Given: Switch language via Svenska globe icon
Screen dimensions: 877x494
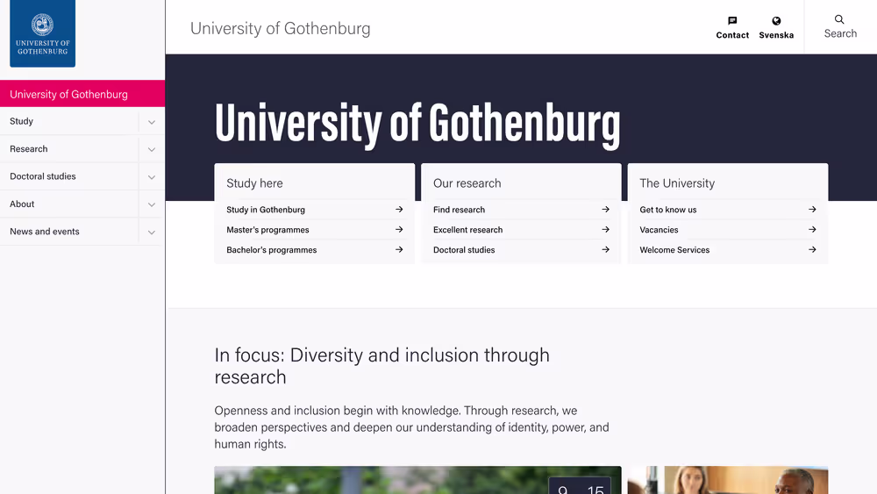Looking at the screenshot, I should coord(776,21).
